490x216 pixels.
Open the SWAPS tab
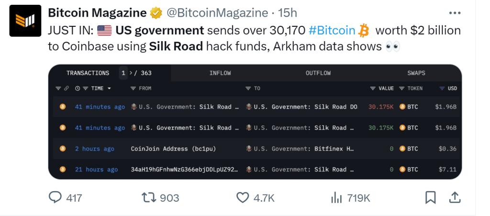coord(416,73)
